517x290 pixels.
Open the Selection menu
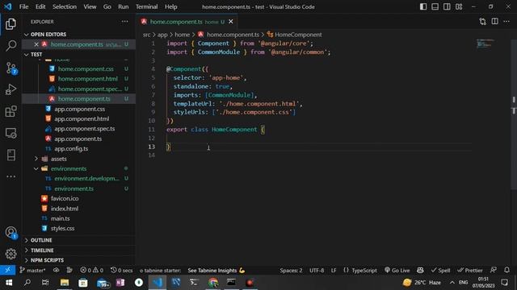(x=65, y=6)
